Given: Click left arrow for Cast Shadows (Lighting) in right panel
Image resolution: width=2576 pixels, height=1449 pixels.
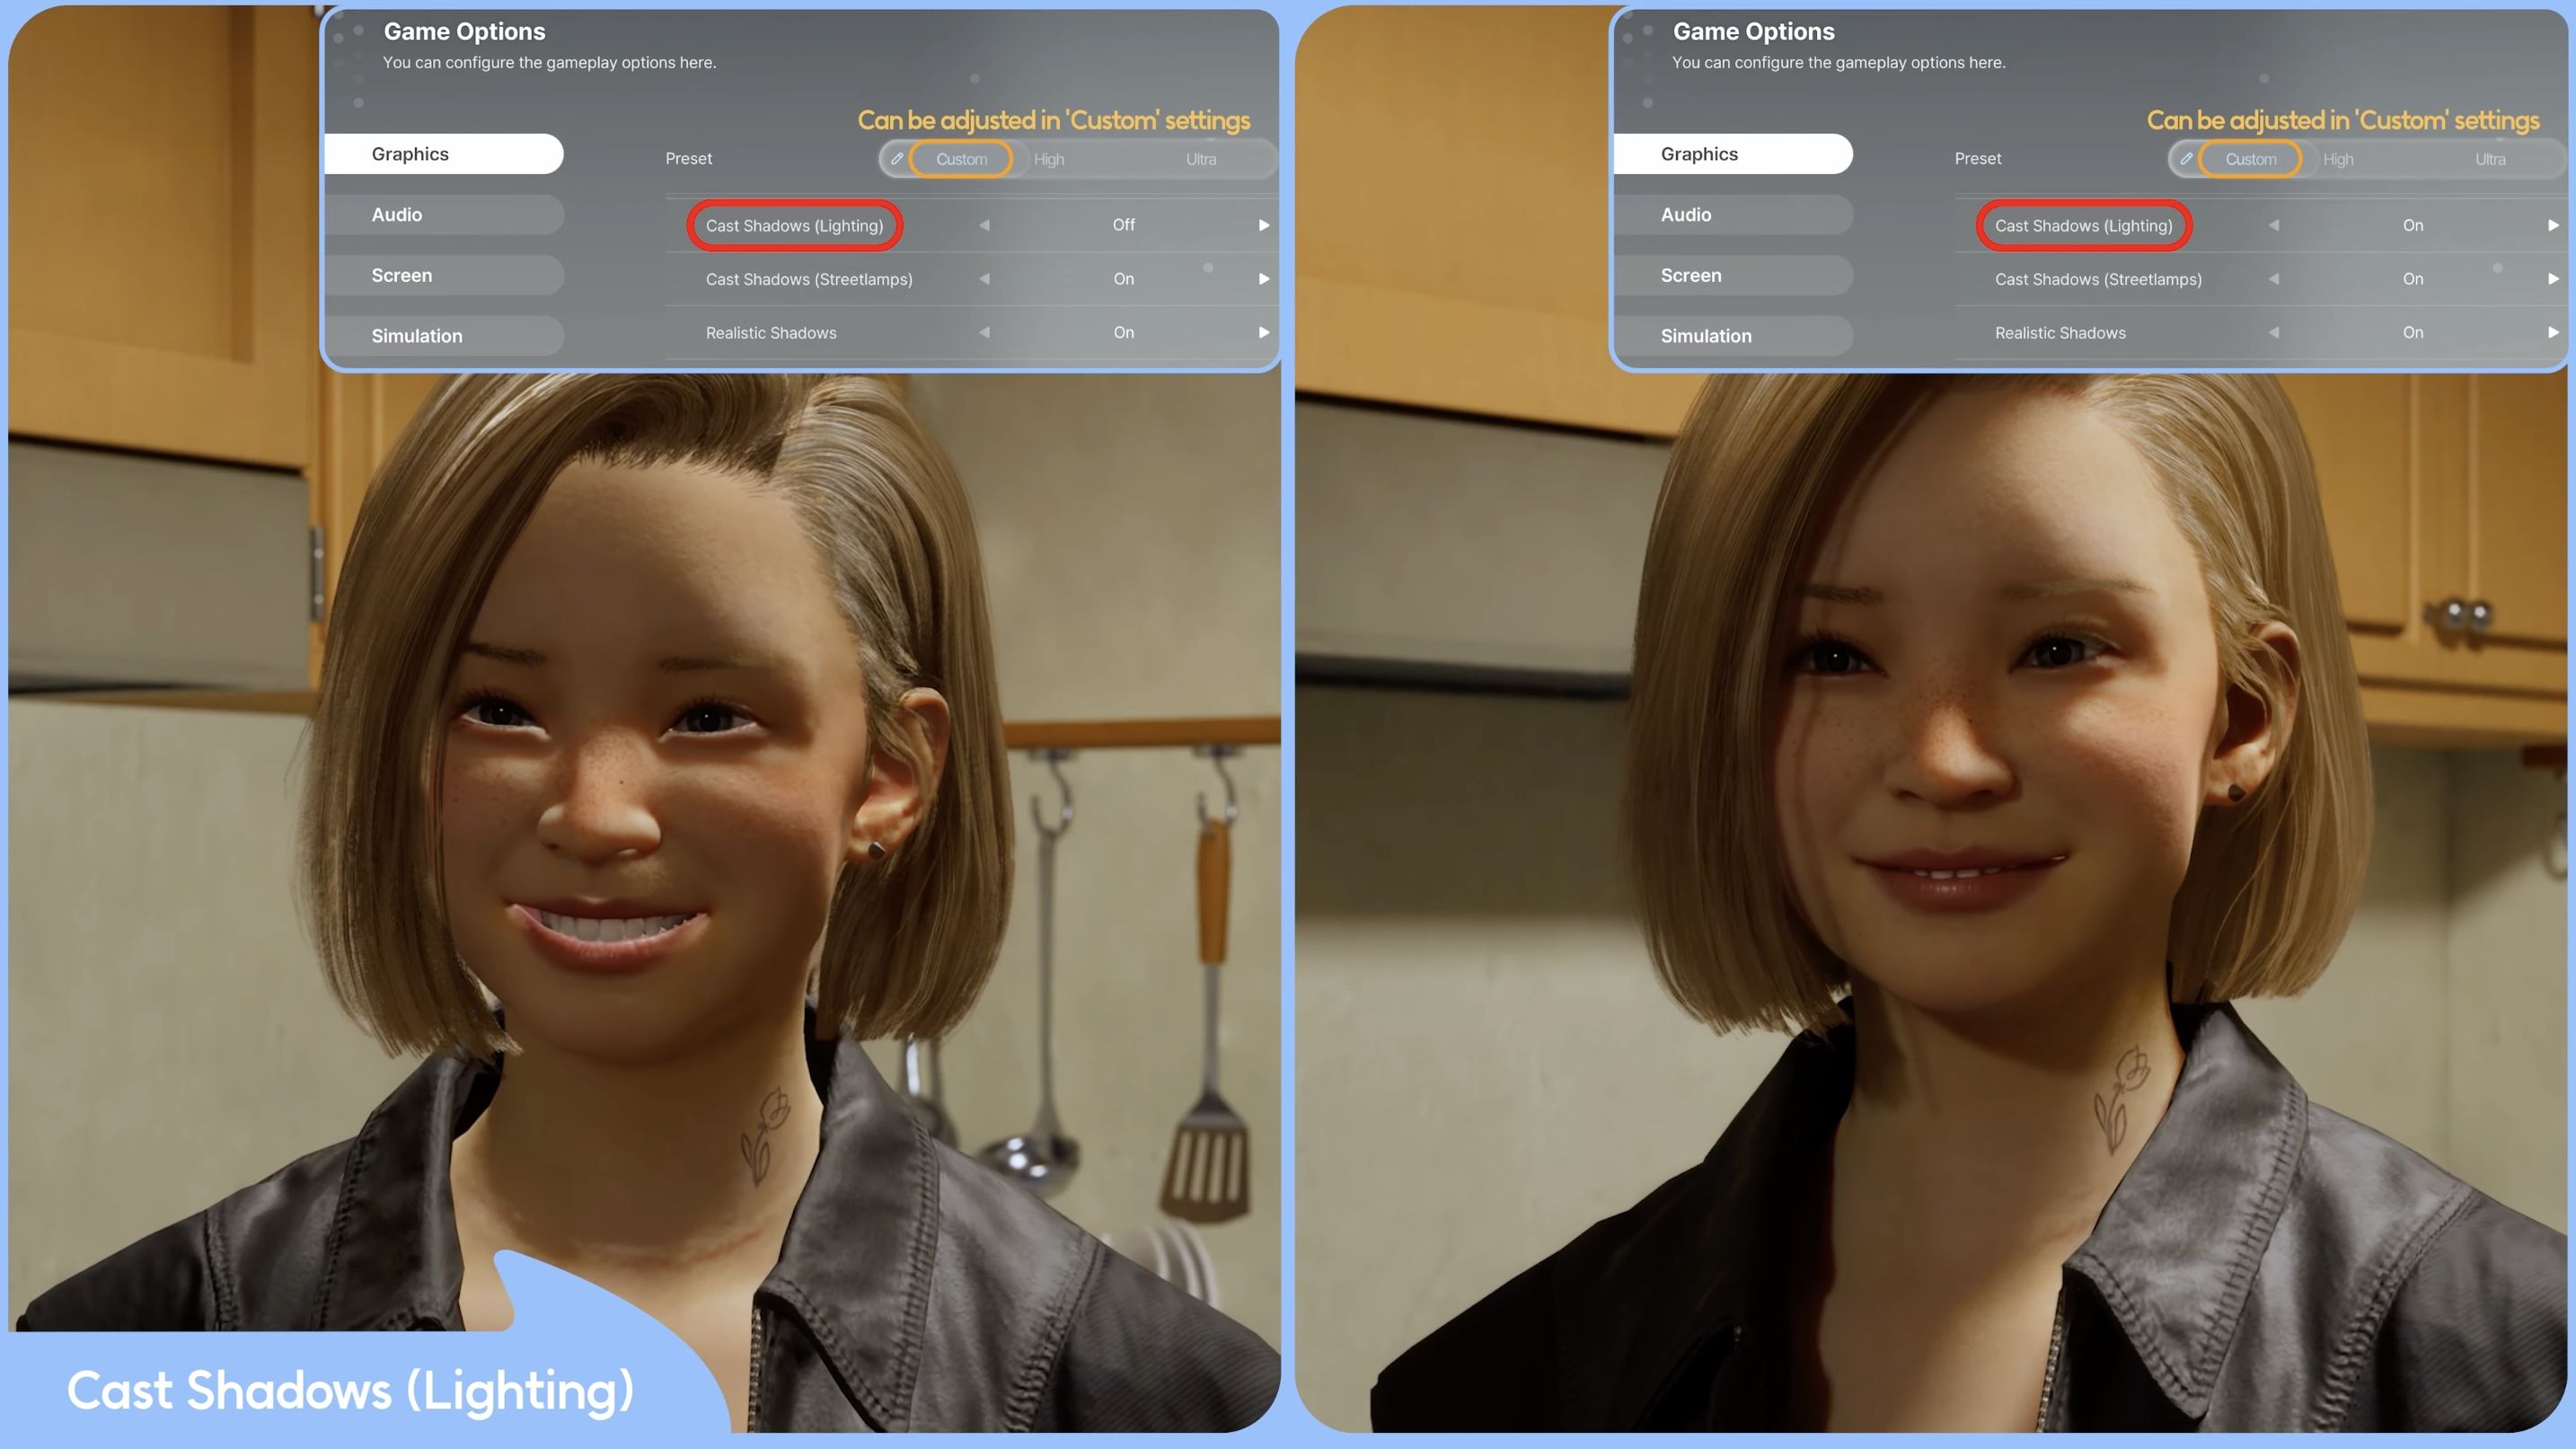Looking at the screenshot, I should click(2274, 225).
